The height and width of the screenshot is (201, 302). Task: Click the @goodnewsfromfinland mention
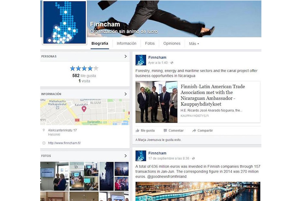pos(166,177)
